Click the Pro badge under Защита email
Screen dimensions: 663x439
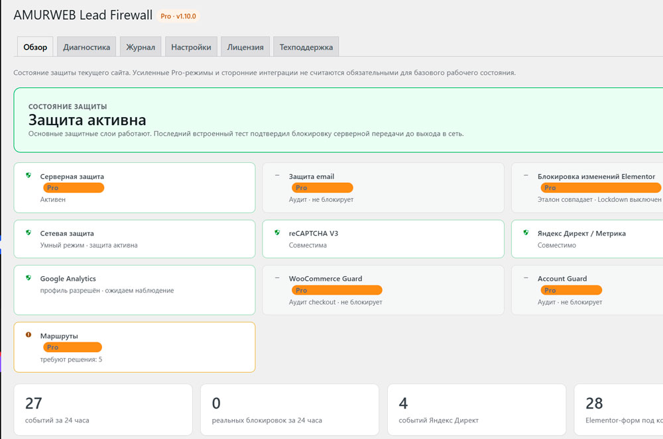[322, 188]
